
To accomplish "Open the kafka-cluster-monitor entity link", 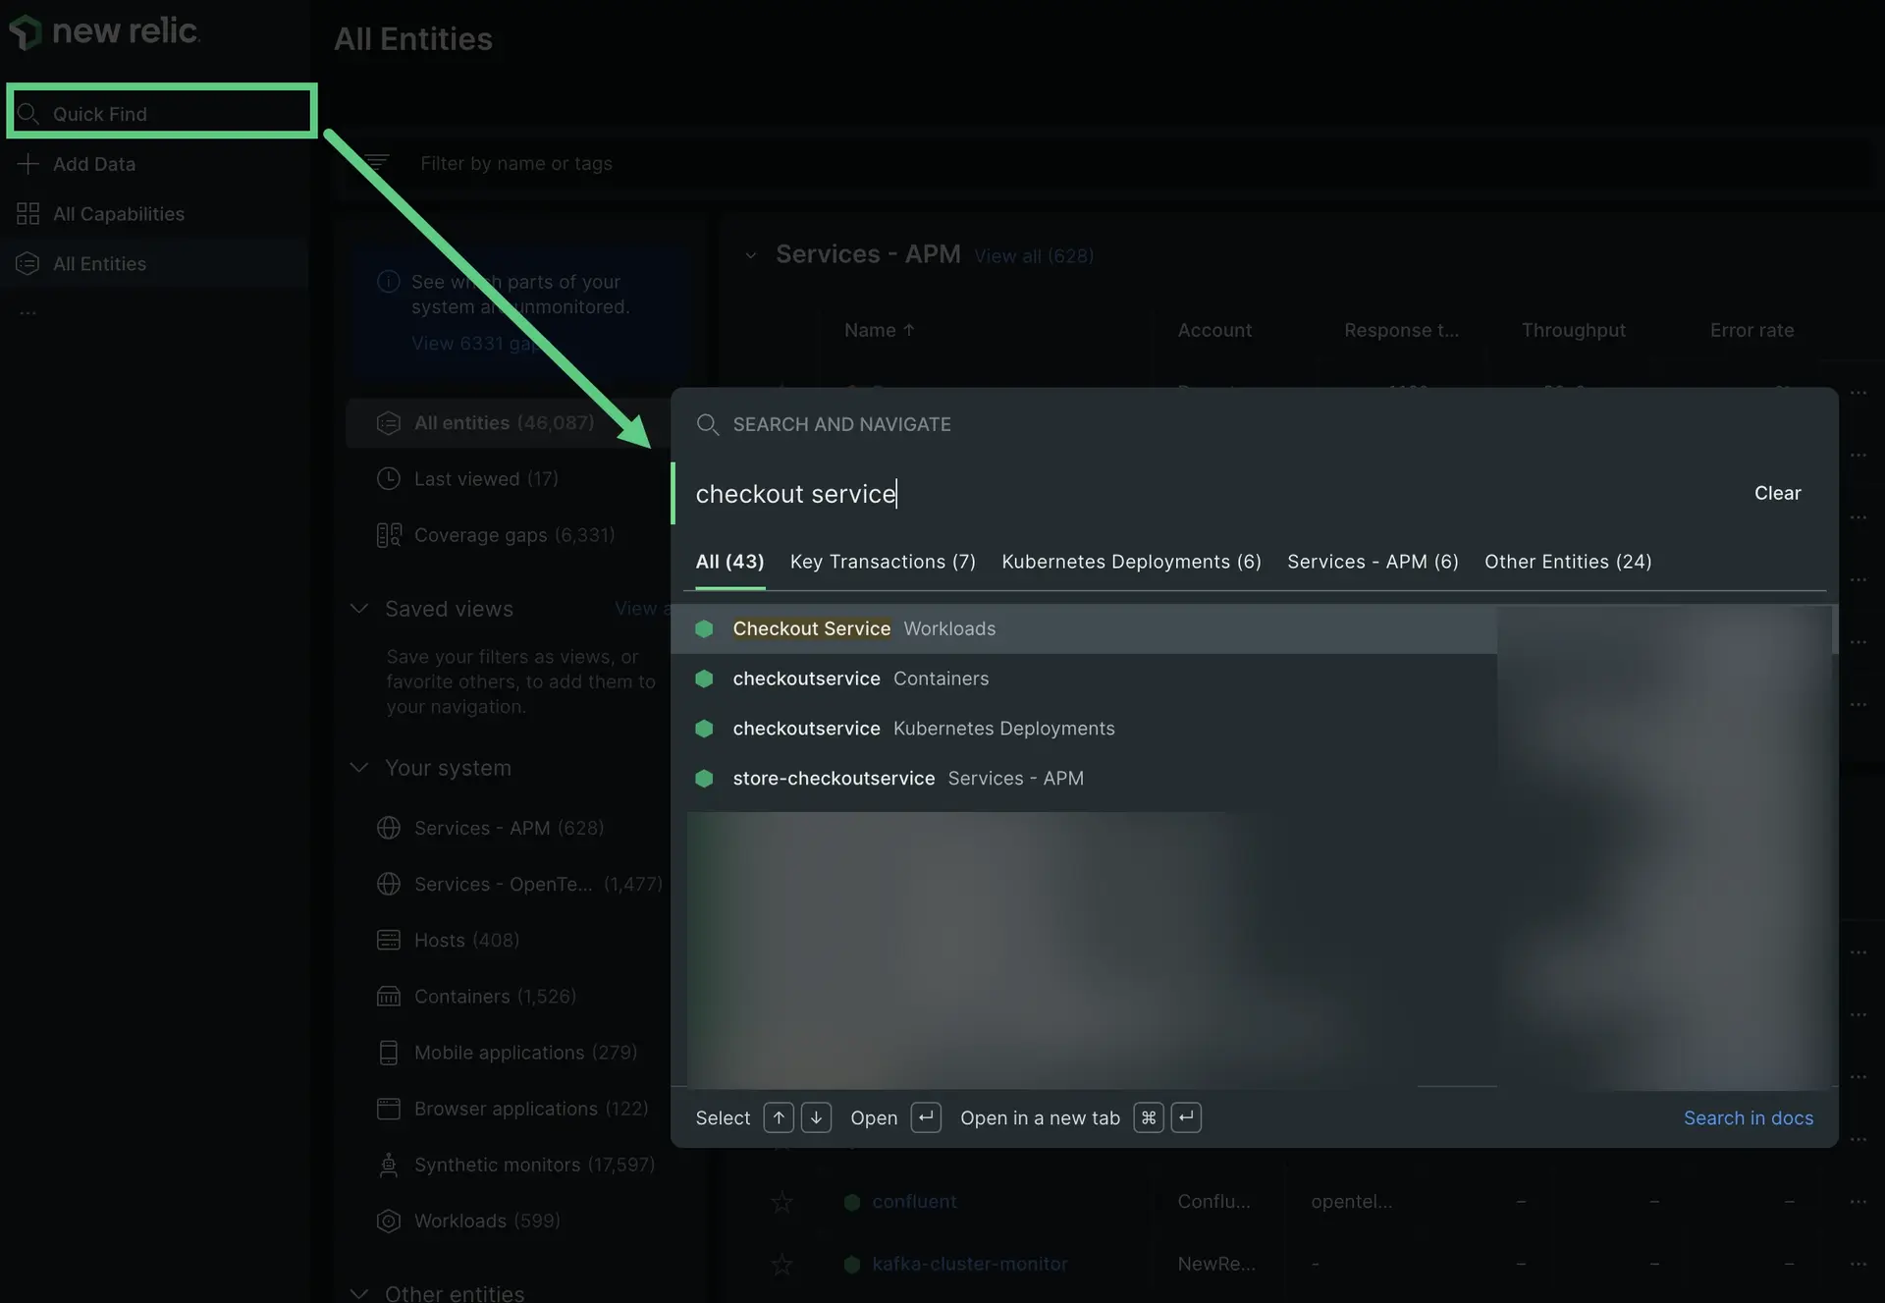I will coord(970,1265).
